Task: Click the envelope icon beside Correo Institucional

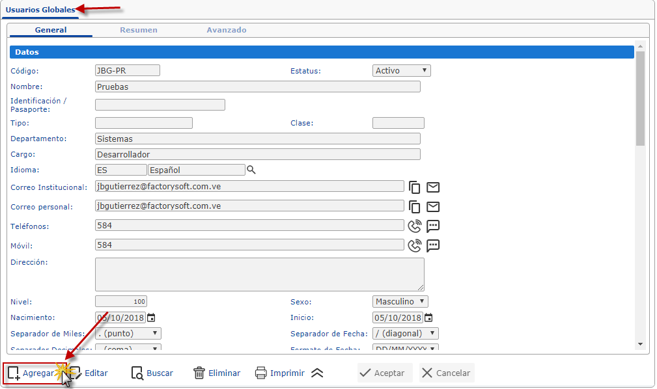Action: (x=433, y=187)
